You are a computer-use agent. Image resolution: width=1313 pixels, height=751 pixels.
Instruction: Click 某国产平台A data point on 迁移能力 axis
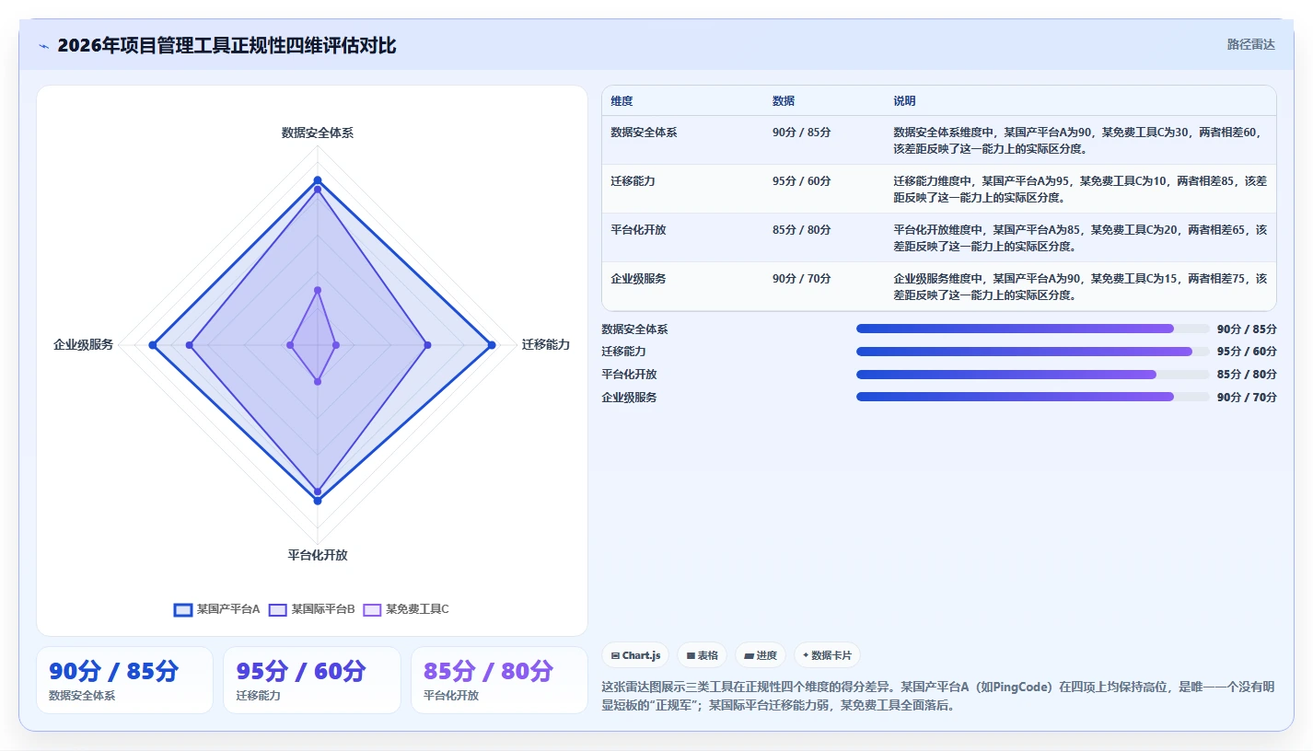[x=492, y=345]
